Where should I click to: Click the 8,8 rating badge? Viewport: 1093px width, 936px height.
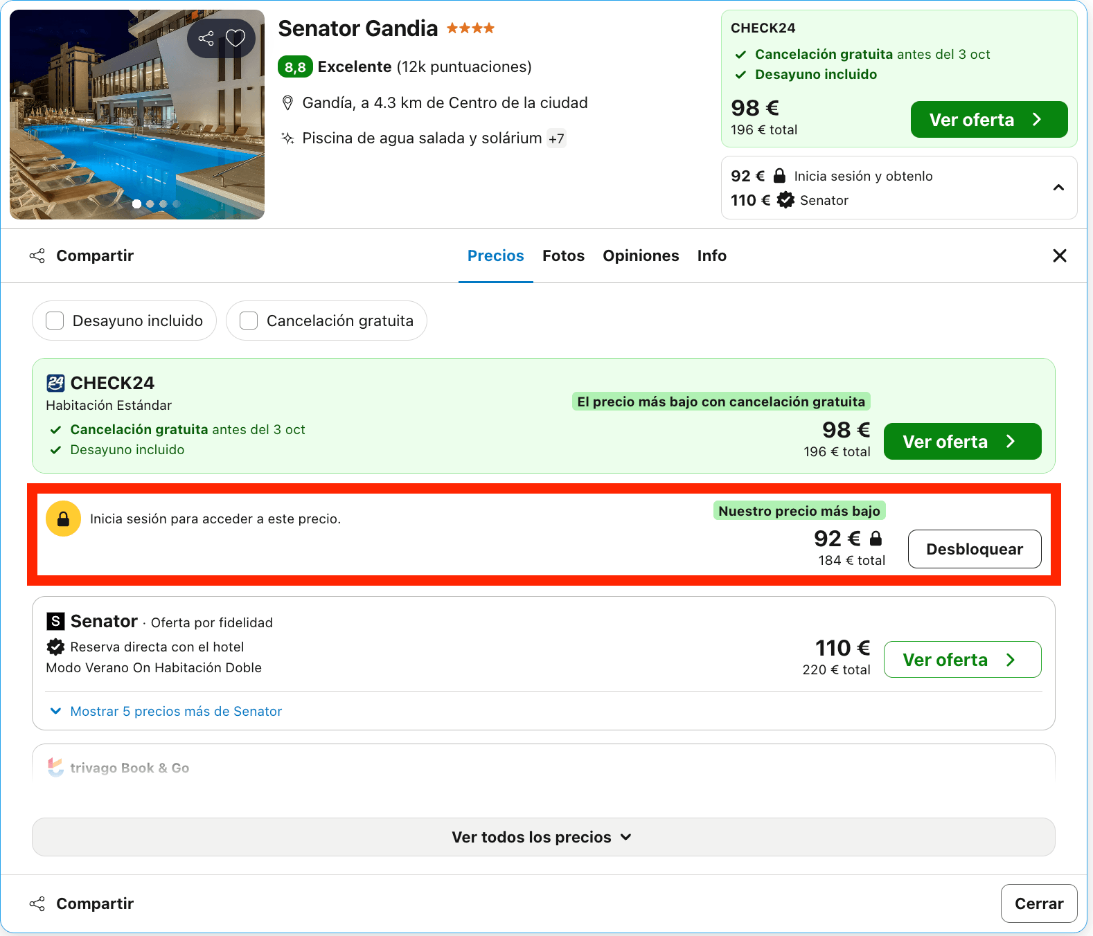tap(295, 67)
